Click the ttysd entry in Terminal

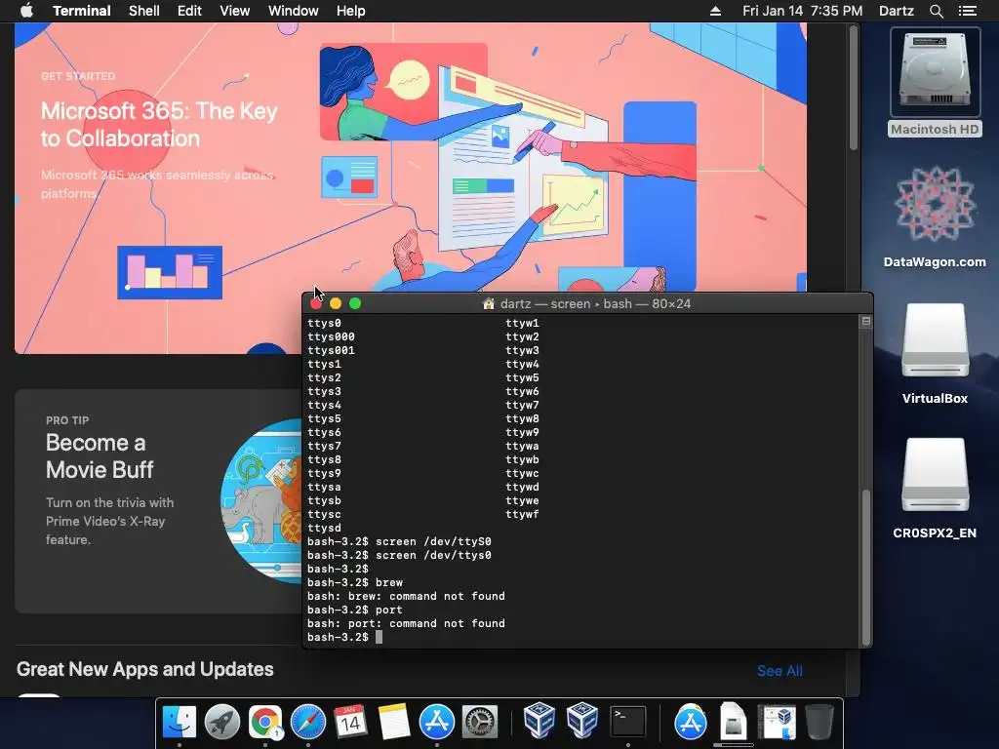coord(324,528)
